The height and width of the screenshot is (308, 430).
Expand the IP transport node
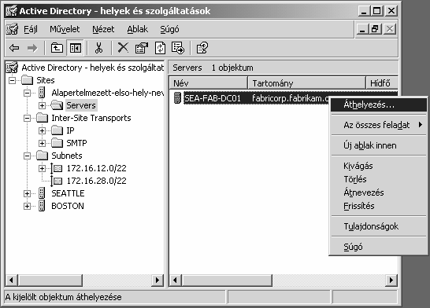pos(42,130)
